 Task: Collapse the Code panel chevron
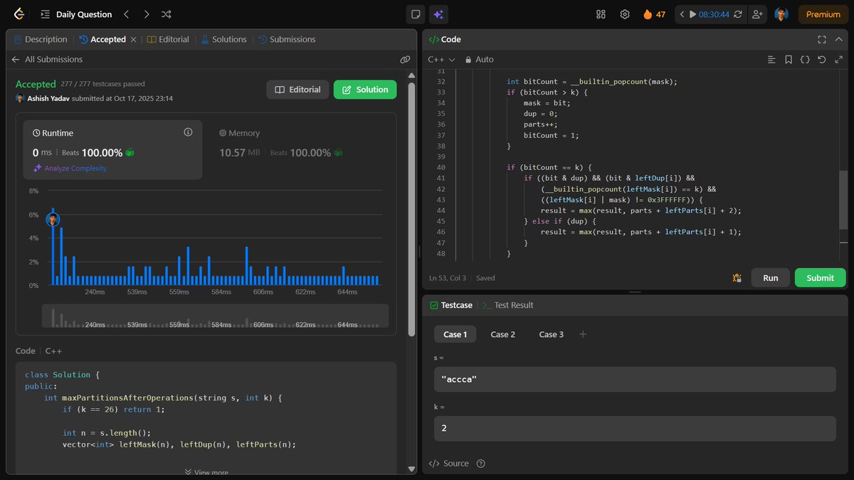(838, 39)
